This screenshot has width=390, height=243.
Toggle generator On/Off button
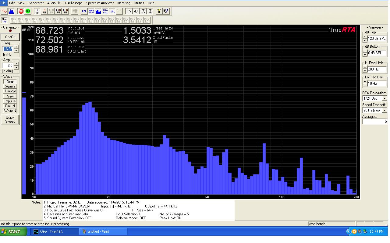[x=10, y=37]
